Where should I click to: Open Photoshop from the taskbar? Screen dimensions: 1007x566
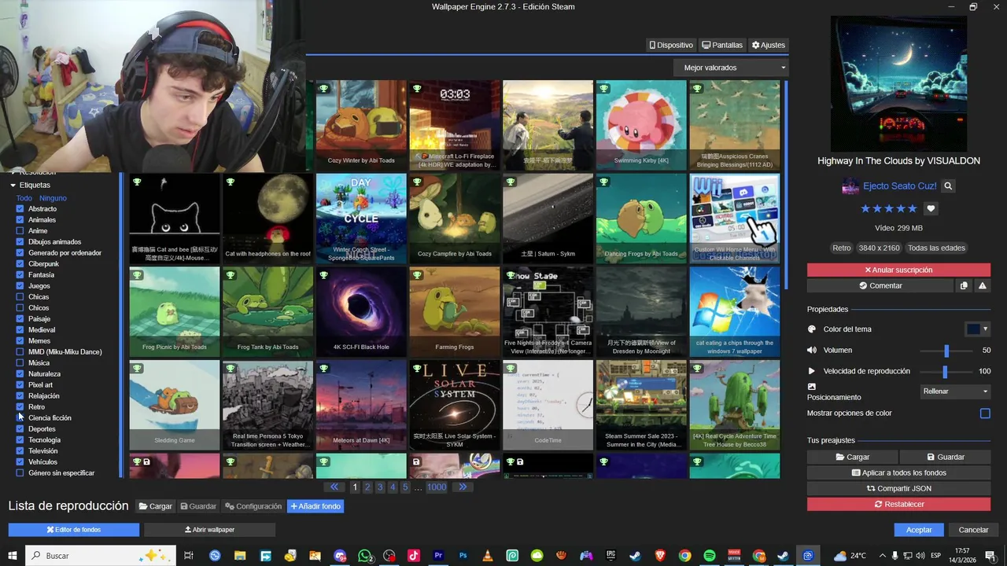point(463,556)
